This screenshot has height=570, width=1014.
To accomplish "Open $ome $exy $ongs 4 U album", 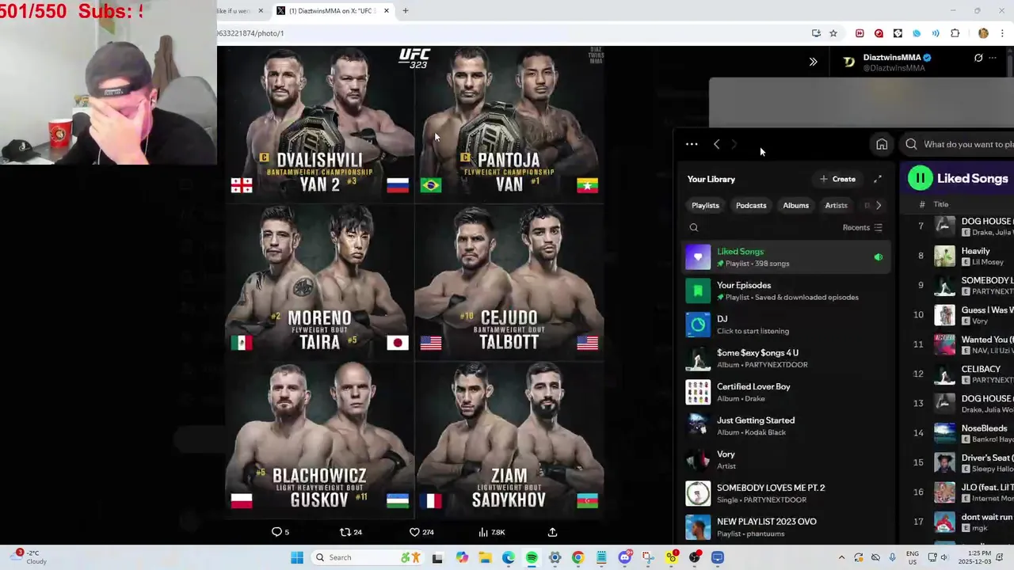I will coord(784,359).
